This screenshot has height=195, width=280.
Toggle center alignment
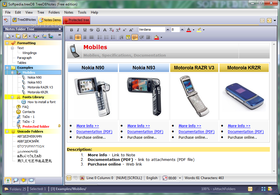click(x=78, y=37)
